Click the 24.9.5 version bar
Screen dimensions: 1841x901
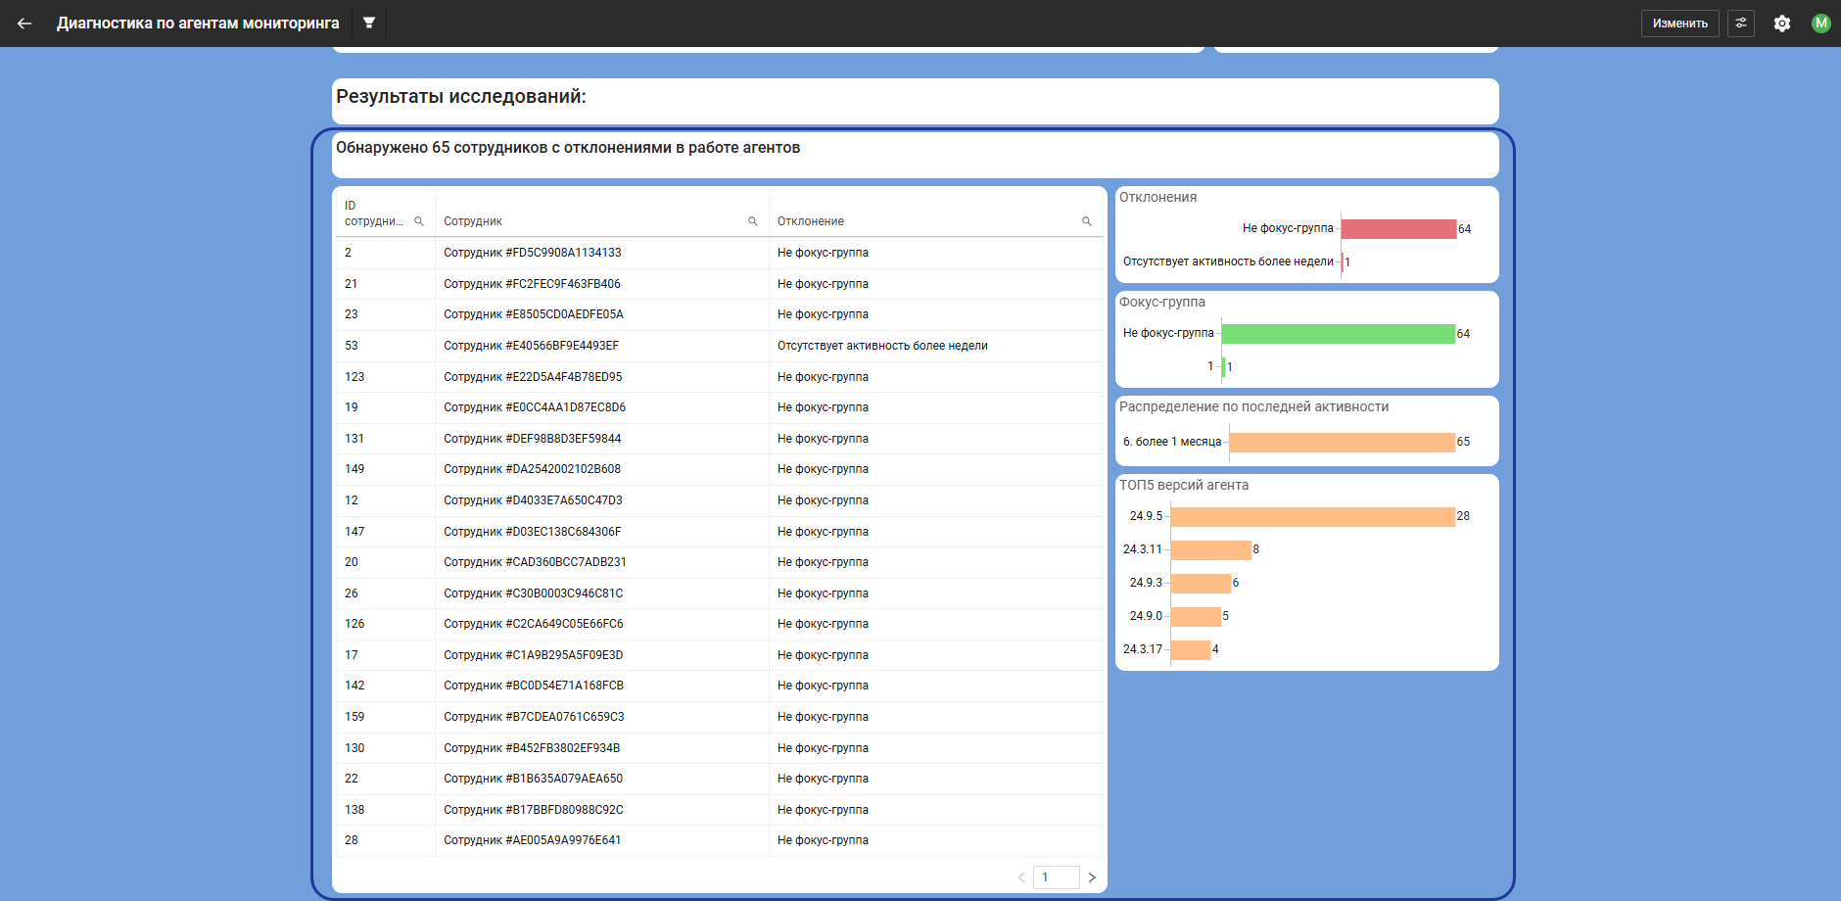coord(1312,517)
